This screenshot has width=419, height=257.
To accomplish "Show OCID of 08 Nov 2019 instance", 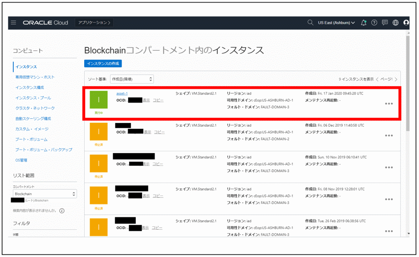I will (146, 196).
